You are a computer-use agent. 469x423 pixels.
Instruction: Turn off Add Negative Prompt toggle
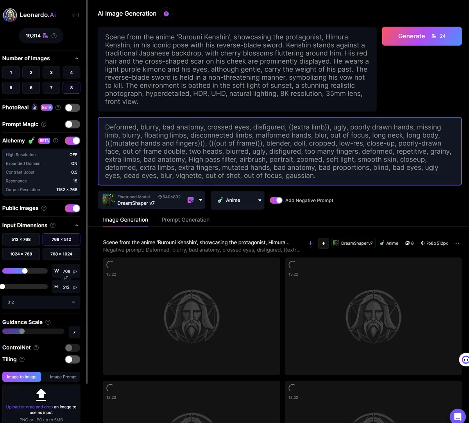coord(276,200)
